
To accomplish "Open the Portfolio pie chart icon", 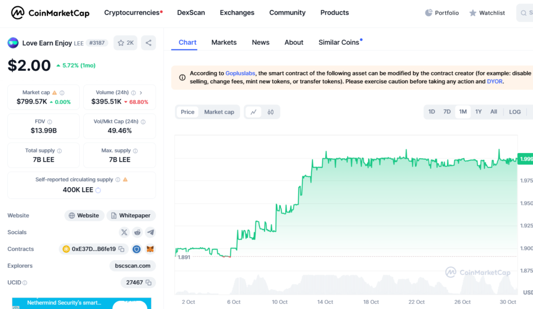I will 429,13.
